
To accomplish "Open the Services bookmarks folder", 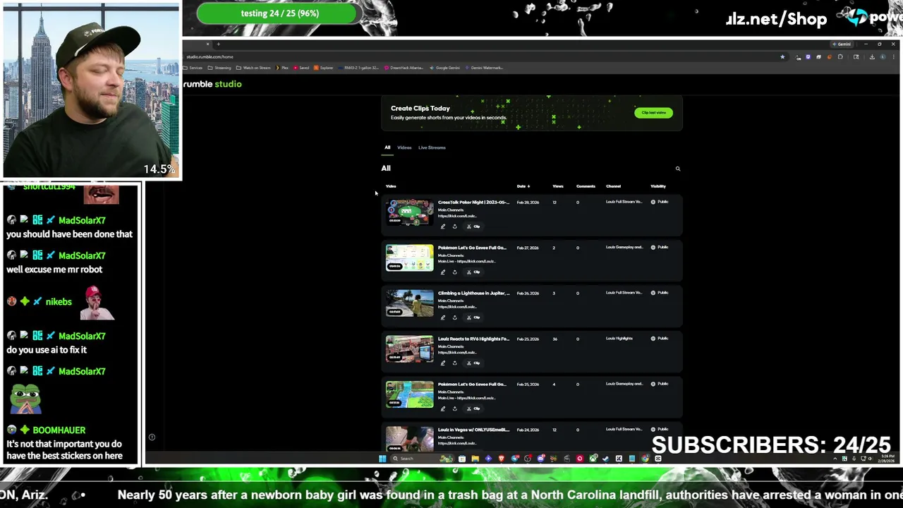I will tap(193, 68).
